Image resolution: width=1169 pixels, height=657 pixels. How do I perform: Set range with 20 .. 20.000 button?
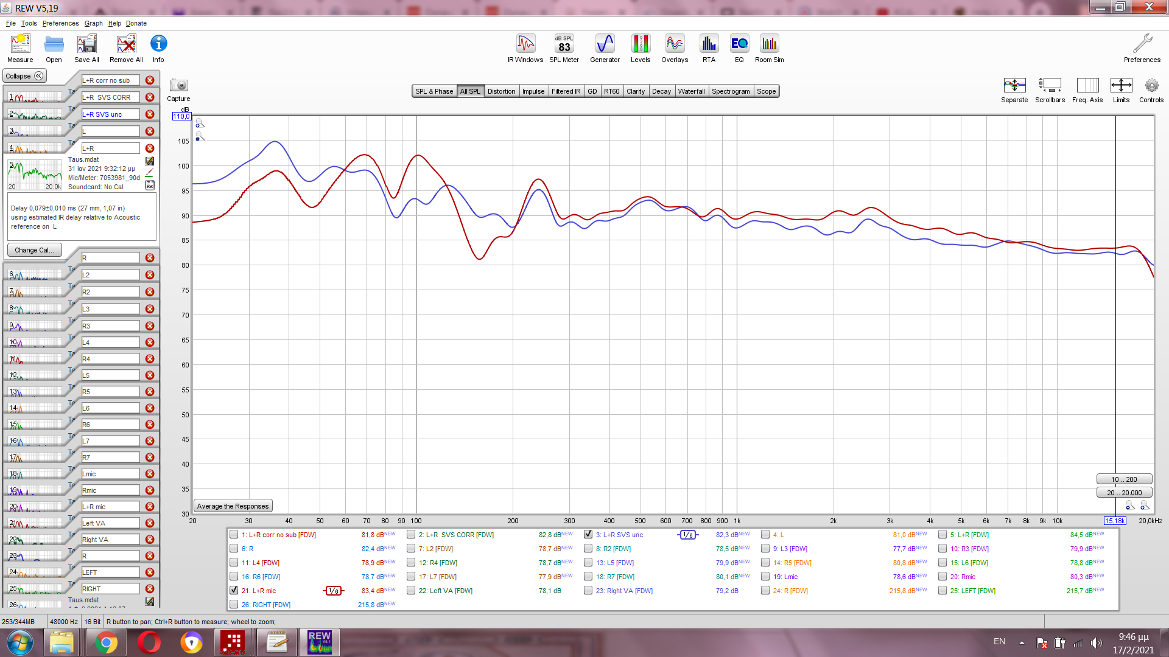tap(1124, 493)
